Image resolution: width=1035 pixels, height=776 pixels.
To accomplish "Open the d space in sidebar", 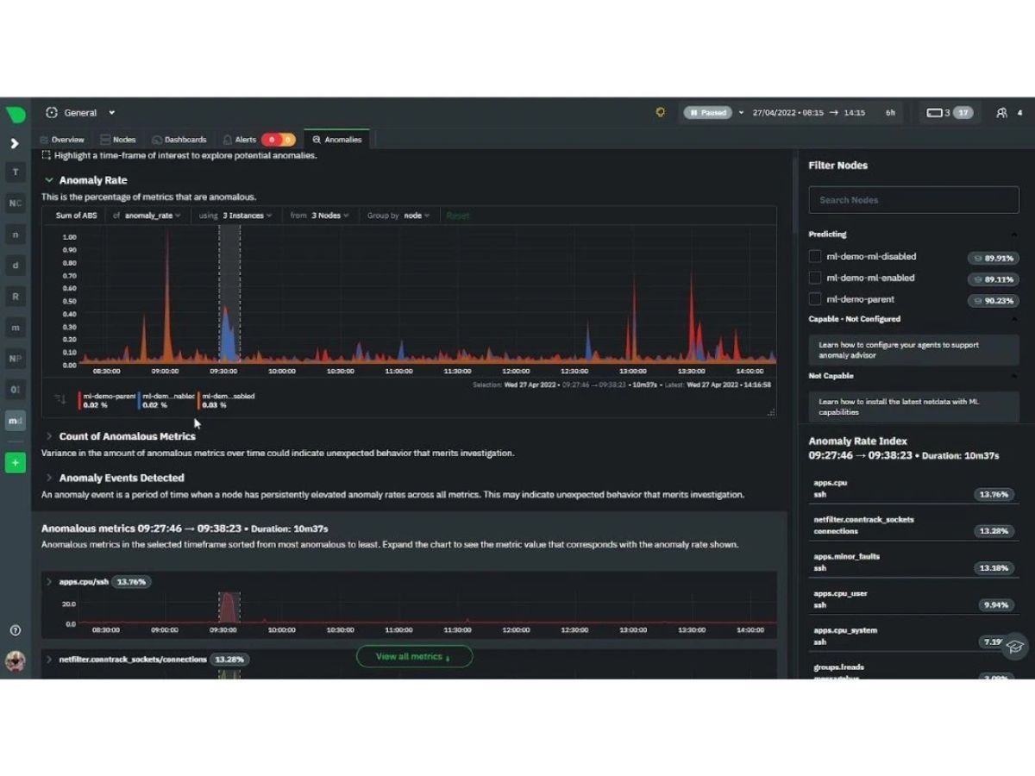I will tap(15, 266).
